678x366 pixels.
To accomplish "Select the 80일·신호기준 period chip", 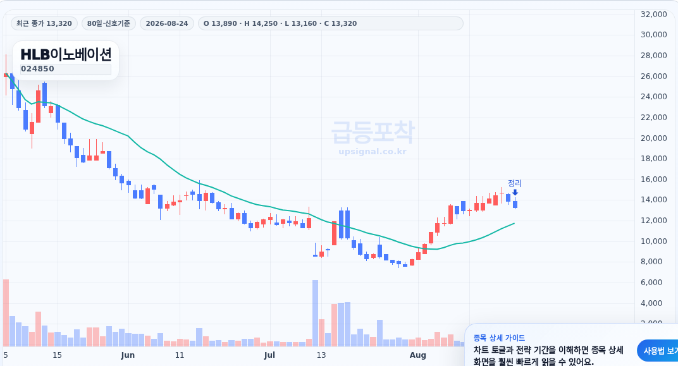I will [109, 23].
